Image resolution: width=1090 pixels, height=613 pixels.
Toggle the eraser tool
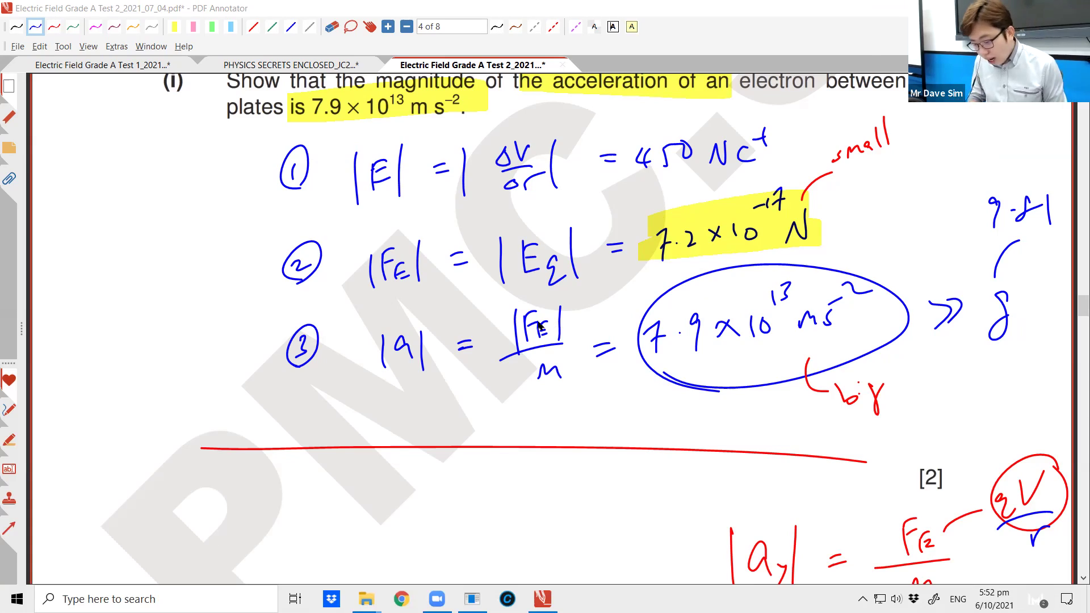coord(331,26)
